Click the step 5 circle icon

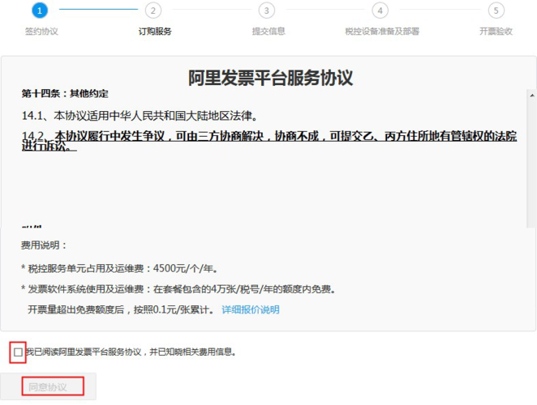click(496, 11)
